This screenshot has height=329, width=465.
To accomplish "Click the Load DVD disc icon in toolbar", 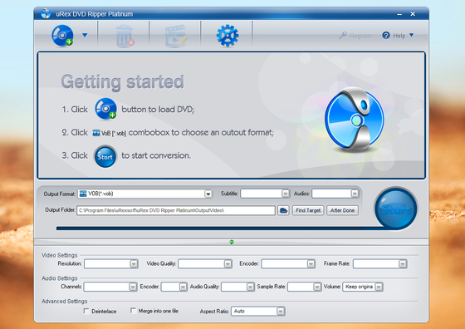I will pyautogui.click(x=62, y=36).
